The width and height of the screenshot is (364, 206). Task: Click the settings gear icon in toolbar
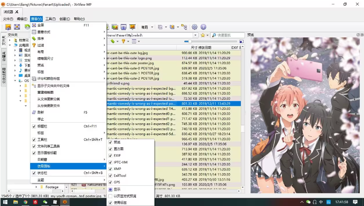(x=195, y=27)
